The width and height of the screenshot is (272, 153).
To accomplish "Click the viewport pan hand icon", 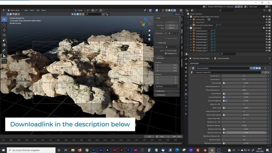I will 149,35.
